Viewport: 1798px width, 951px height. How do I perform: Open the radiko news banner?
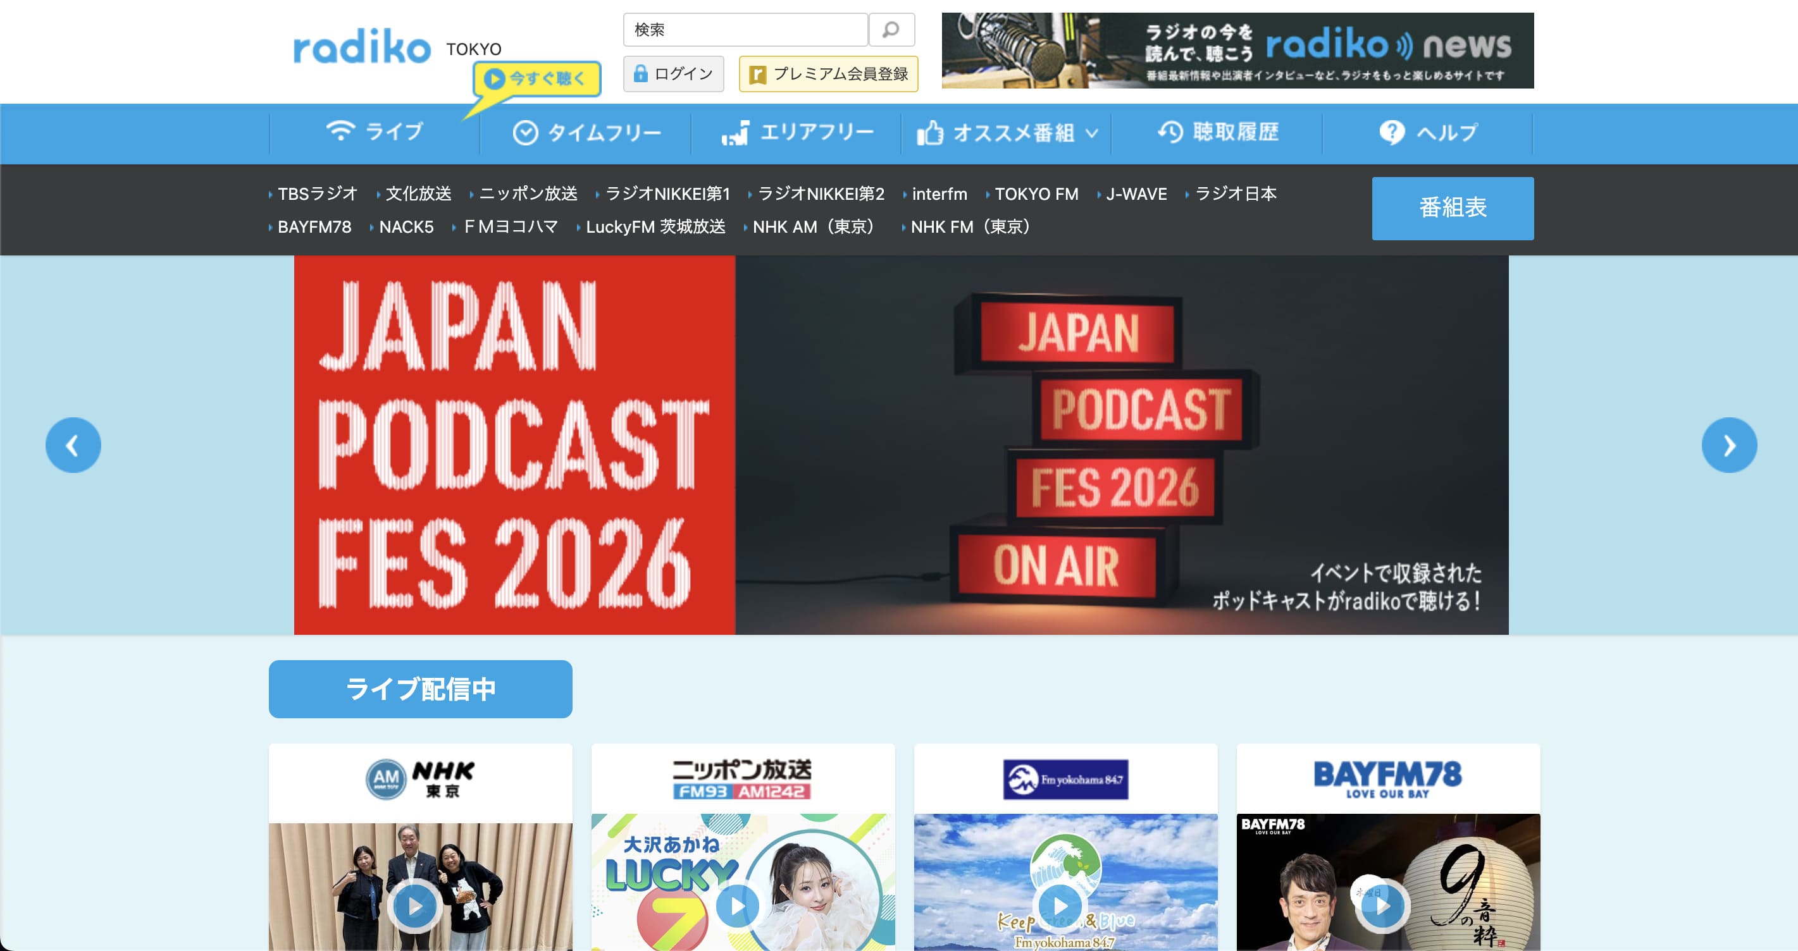pyautogui.click(x=1237, y=50)
